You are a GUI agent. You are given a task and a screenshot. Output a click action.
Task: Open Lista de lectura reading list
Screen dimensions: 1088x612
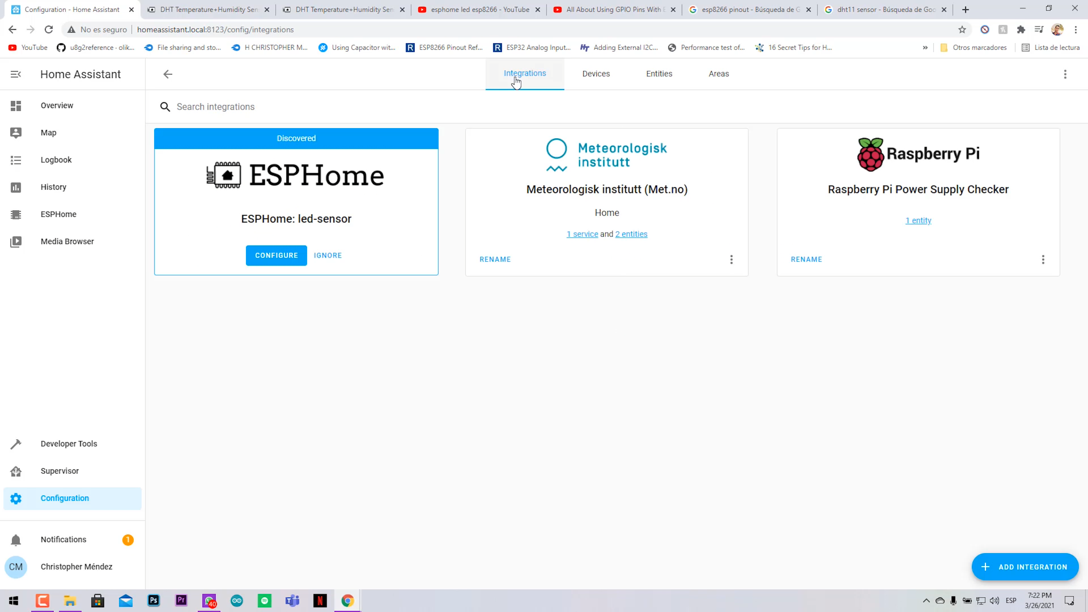[x=1051, y=48]
